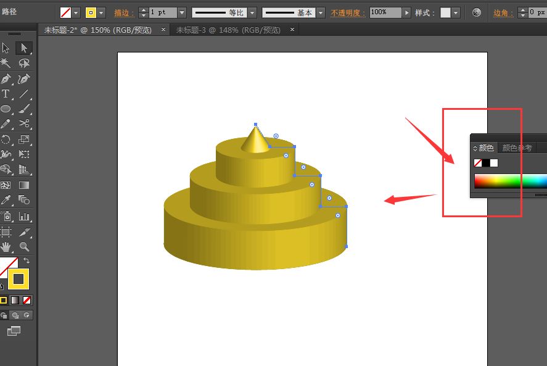Set paint mode to None
547x366 pixels.
pyautogui.click(x=27, y=300)
